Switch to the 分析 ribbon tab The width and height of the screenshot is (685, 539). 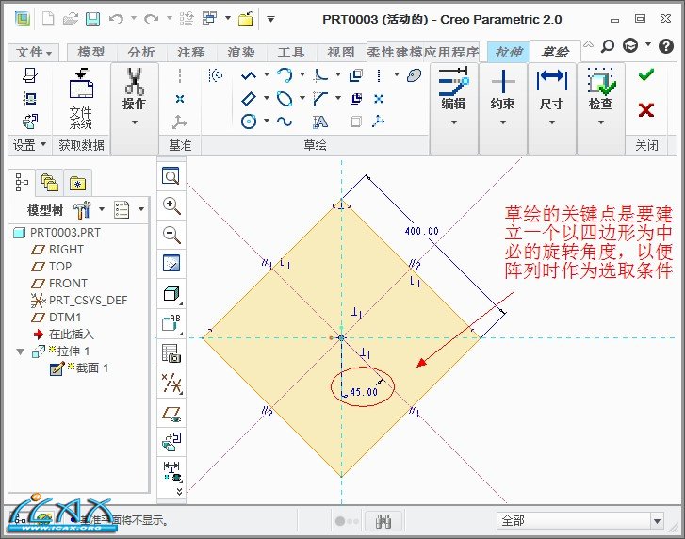point(141,53)
